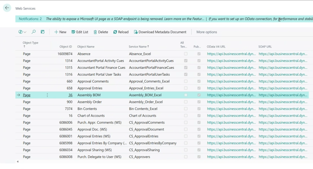This screenshot has width=313, height=169.
Task: Click the analysis view table icon
Action: 42,32
